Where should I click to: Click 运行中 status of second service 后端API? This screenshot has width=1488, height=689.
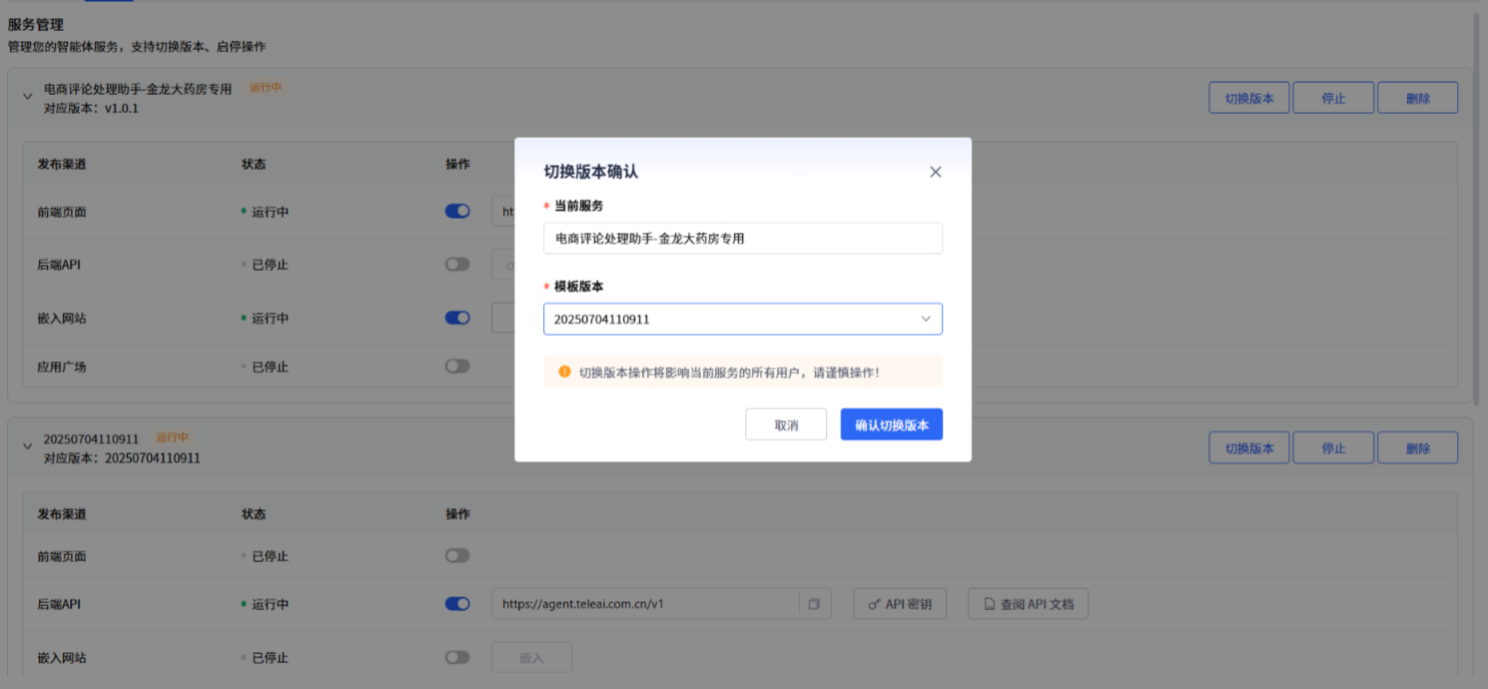coord(270,604)
